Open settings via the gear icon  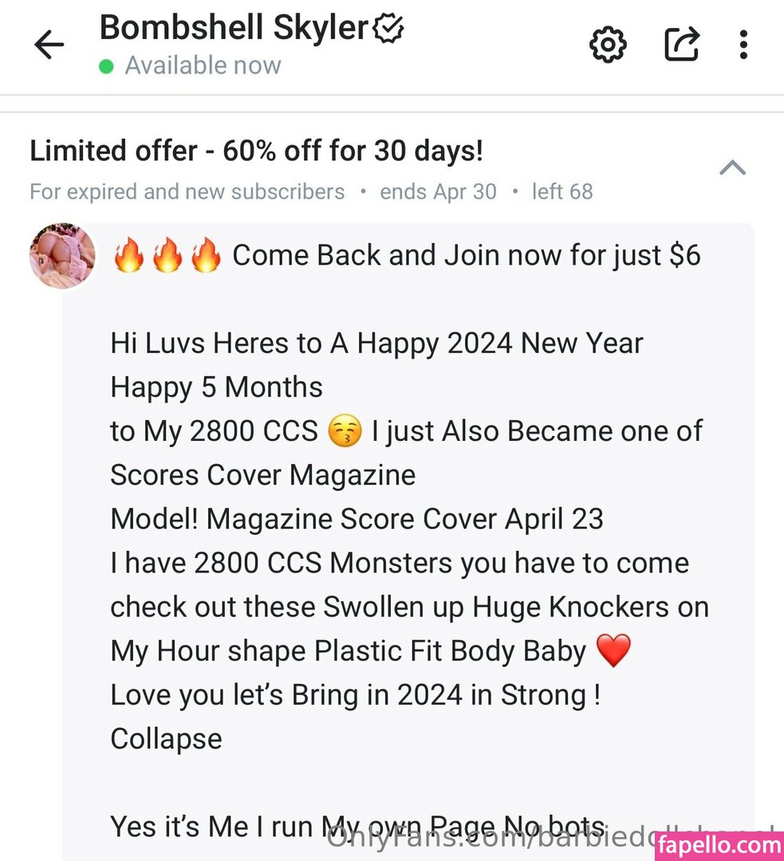coord(608,45)
